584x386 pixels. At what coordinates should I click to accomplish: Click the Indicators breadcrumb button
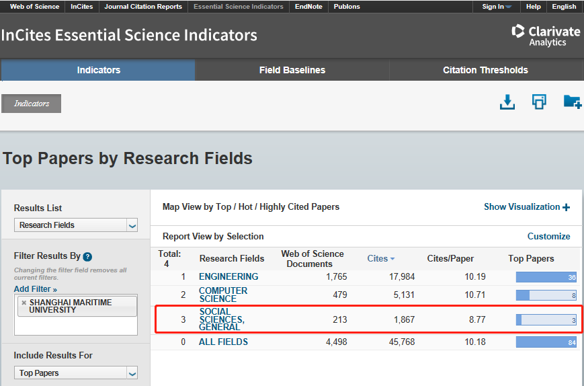pyautogui.click(x=32, y=104)
